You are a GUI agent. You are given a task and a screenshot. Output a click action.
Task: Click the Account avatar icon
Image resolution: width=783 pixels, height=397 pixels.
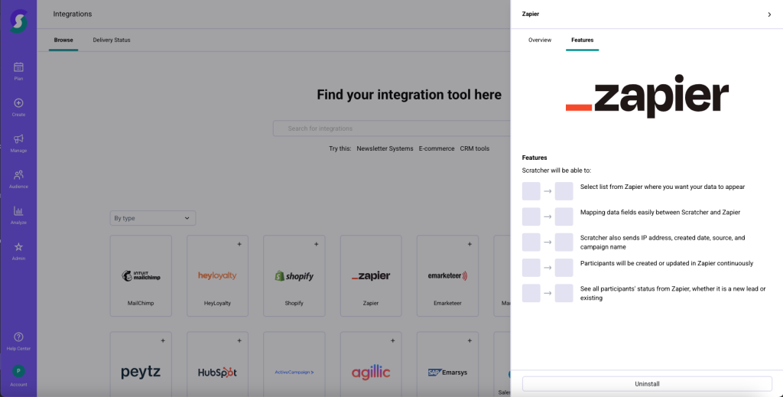[x=18, y=372]
